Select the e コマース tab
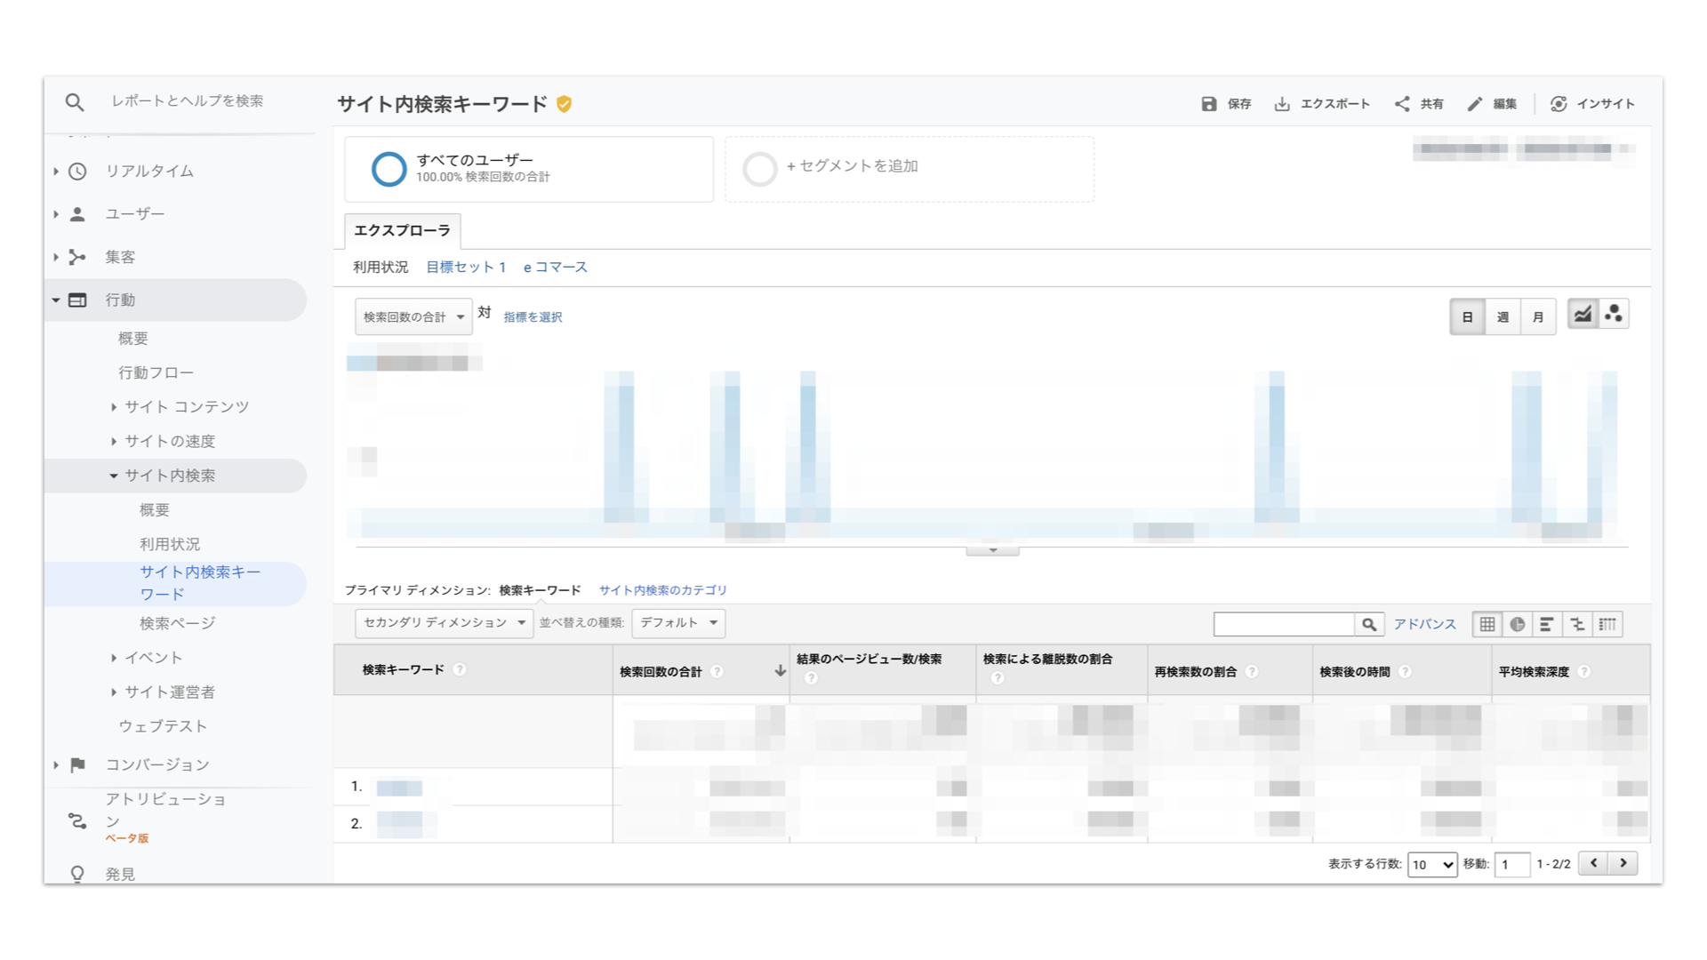Image resolution: width=1707 pixels, height=960 pixels. tap(556, 268)
